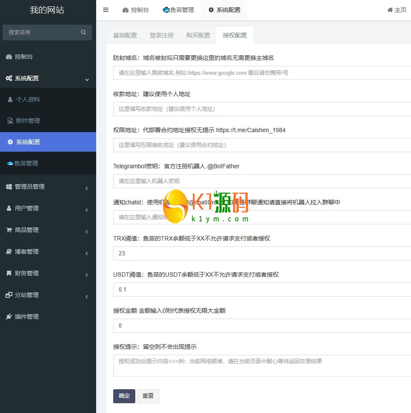
Task: Click the USDT阈值 label text
Action: pyautogui.click(x=196, y=274)
